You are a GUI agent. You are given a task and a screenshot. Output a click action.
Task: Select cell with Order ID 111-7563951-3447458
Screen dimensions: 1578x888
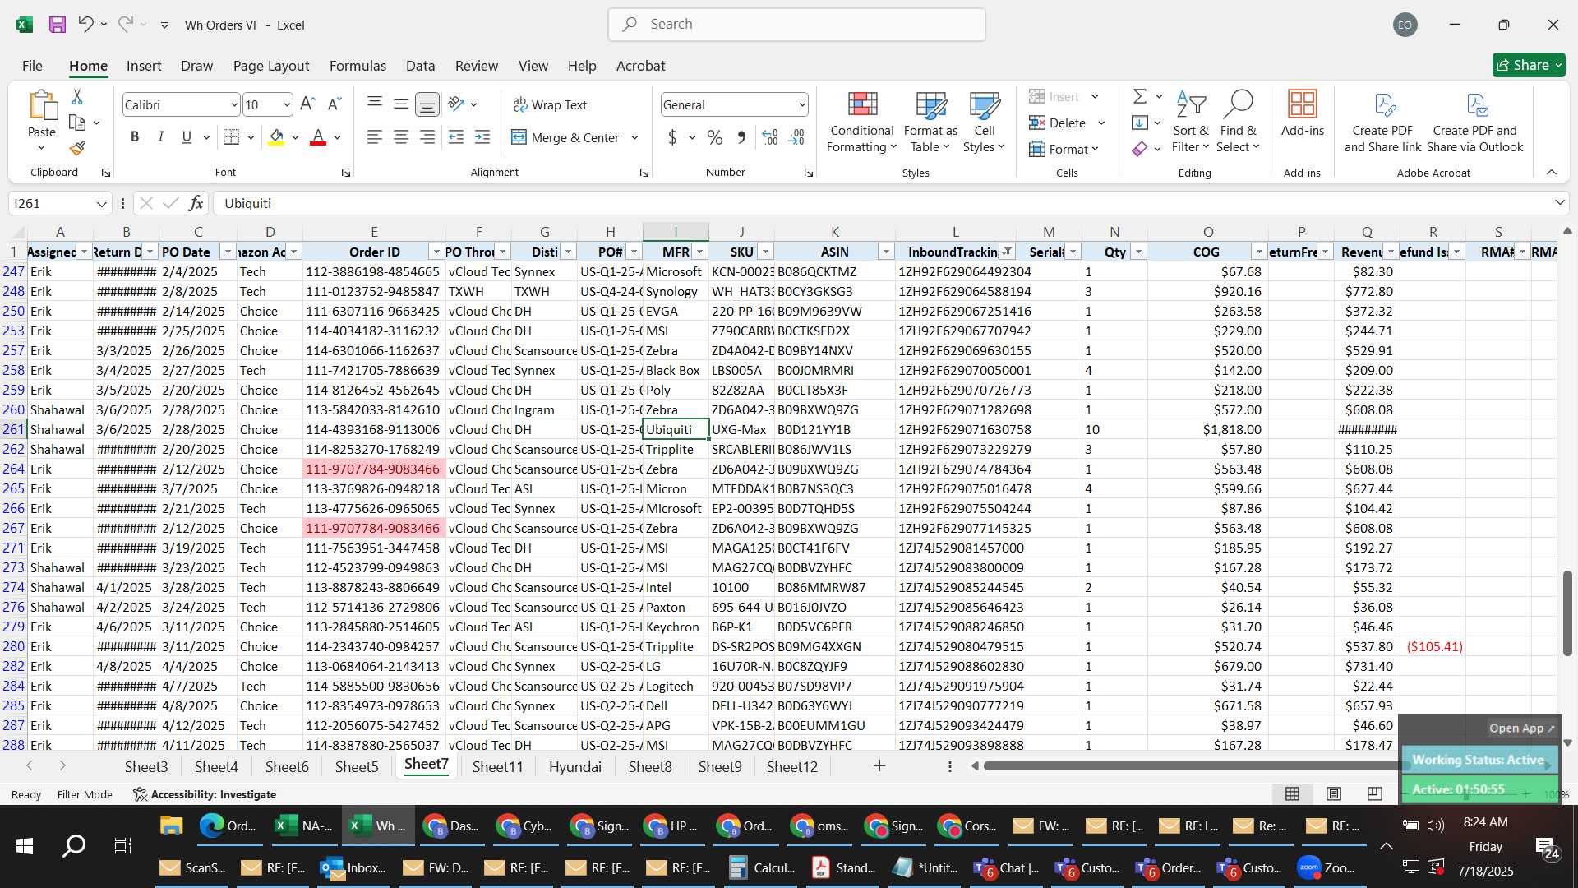[x=374, y=548]
